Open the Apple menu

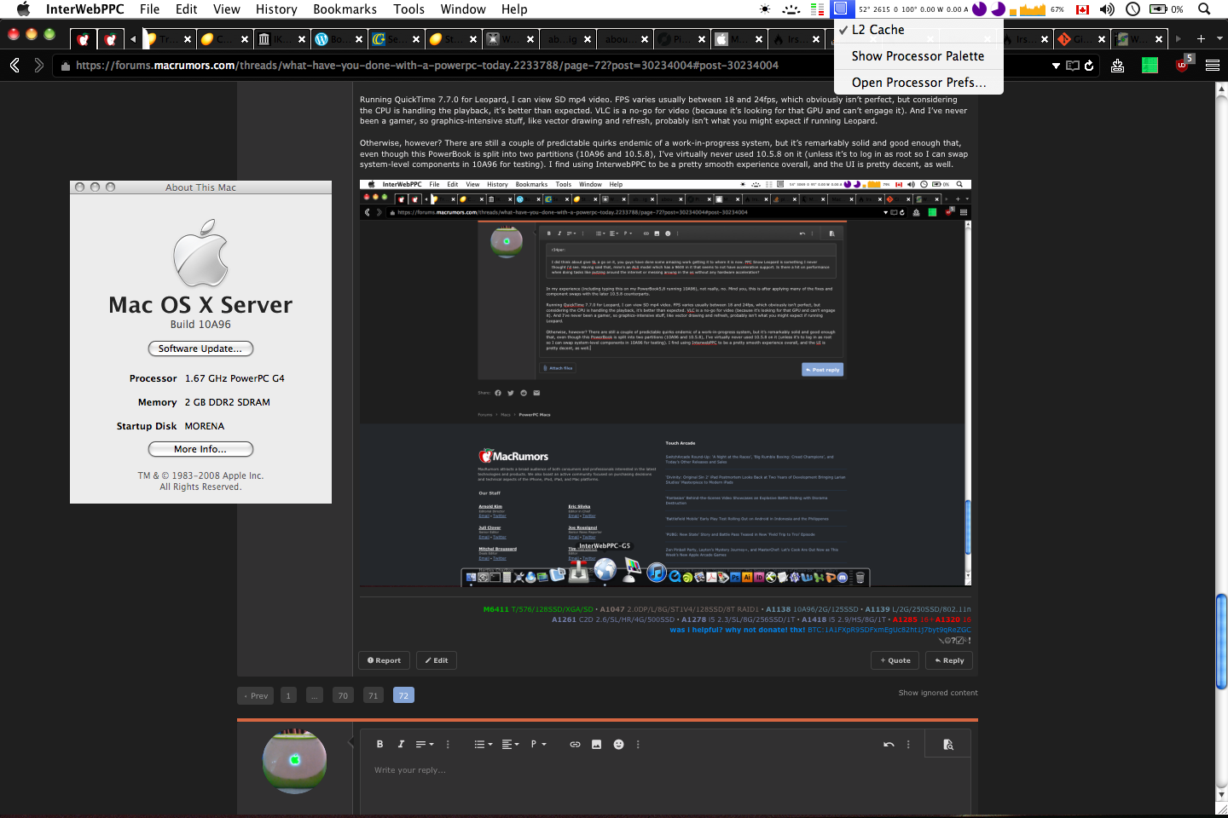[x=23, y=9]
